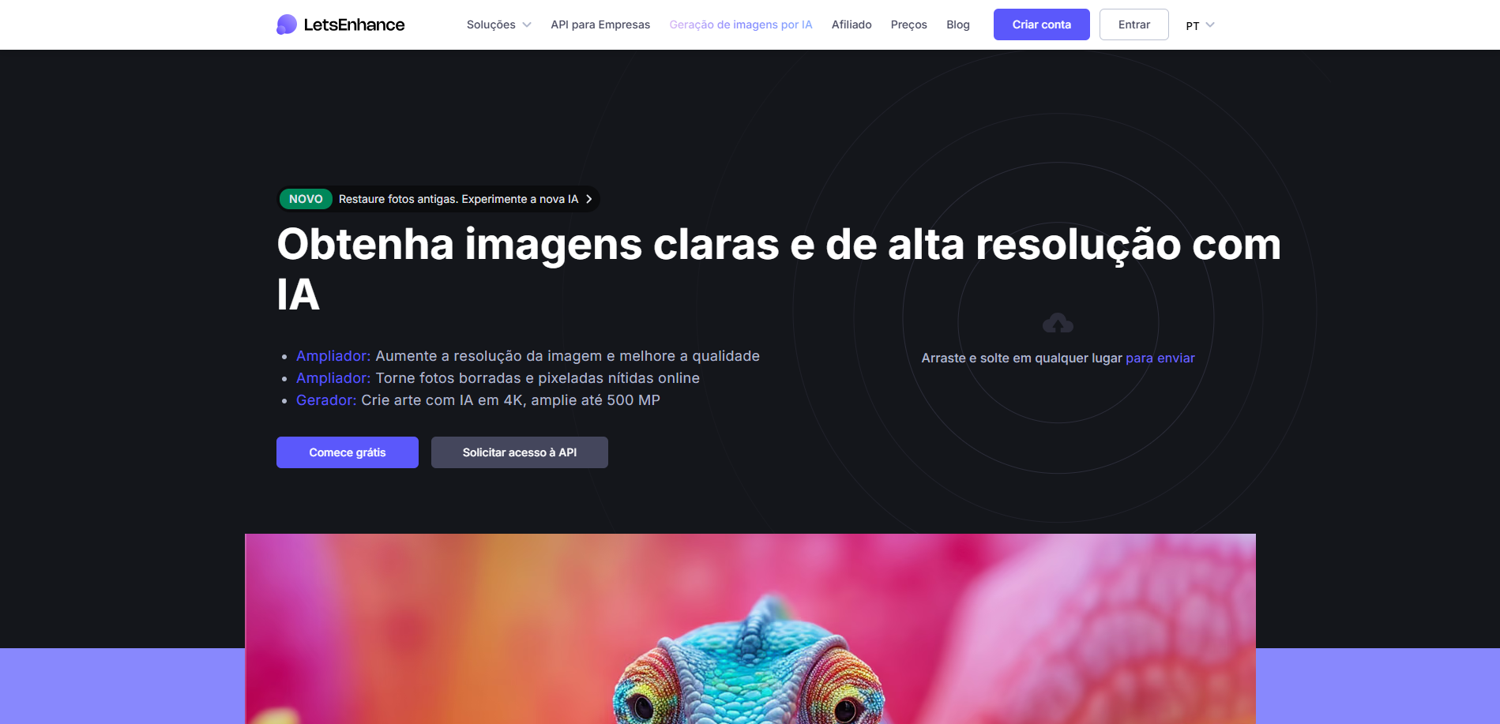Click the chameleon preview image
Image resolution: width=1500 pixels, height=724 pixels.
tap(750, 628)
